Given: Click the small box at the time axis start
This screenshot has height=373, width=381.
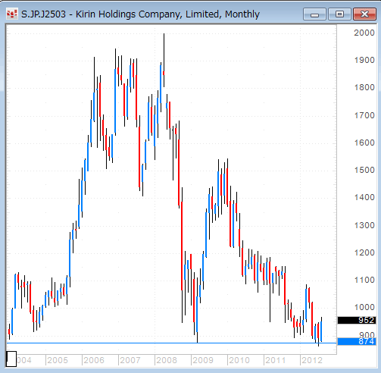Looking at the screenshot, I should pos(11,359).
